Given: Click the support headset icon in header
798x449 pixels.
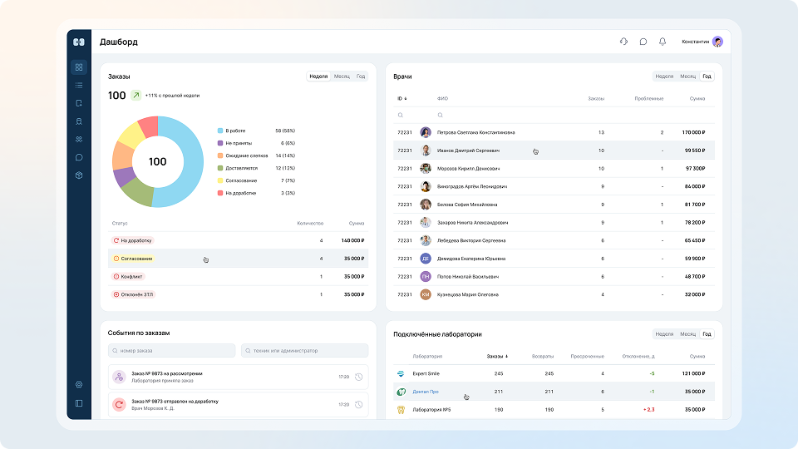Looking at the screenshot, I should click(x=624, y=42).
